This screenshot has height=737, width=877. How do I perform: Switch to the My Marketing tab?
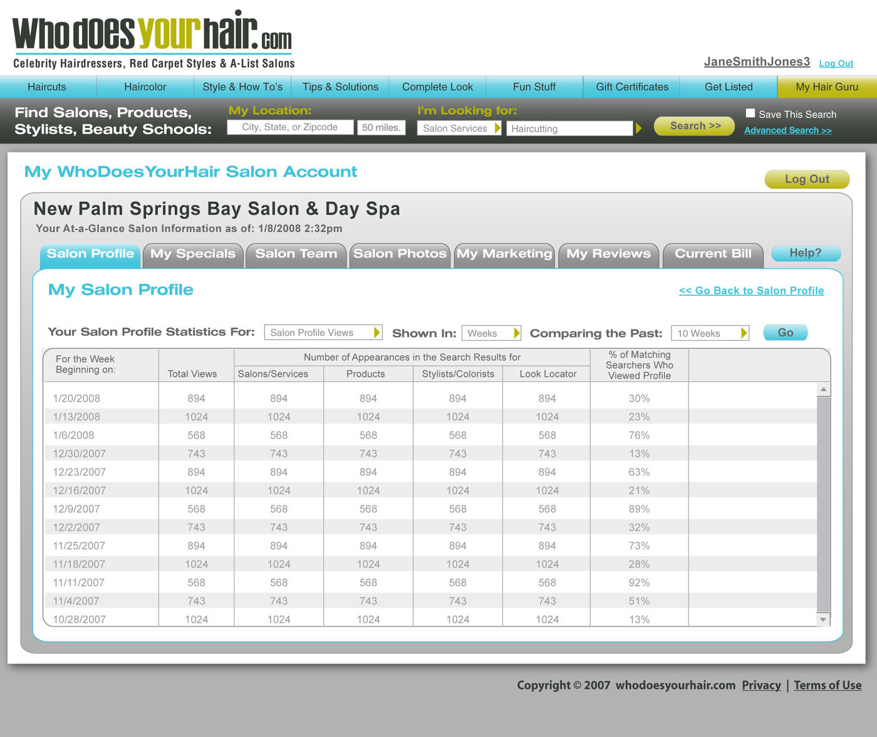click(x=504, y=254)
